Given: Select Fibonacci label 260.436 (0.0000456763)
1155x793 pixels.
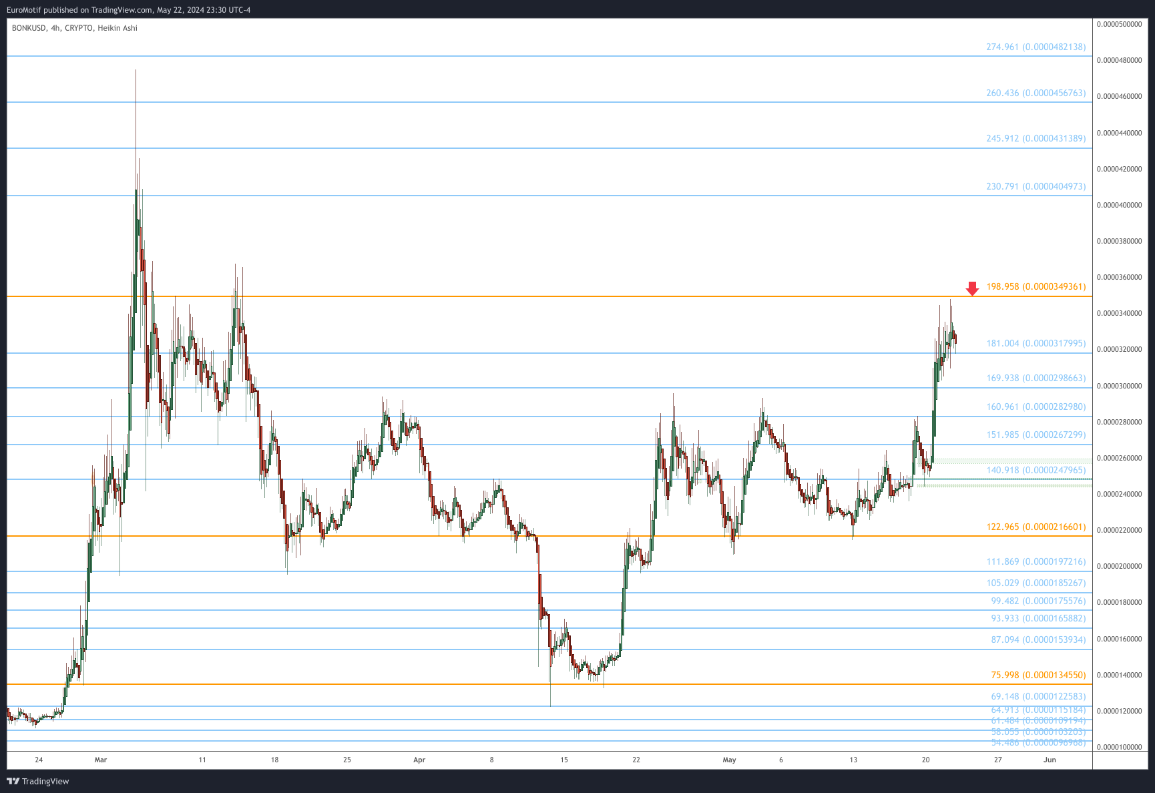Looking at the screenshot, I should tap(1036, 93).
